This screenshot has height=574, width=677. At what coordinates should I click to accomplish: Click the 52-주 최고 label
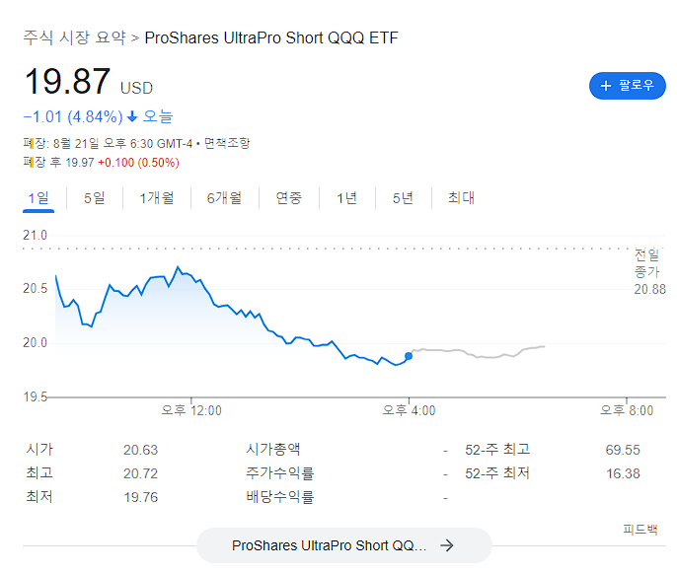[497, 450]
